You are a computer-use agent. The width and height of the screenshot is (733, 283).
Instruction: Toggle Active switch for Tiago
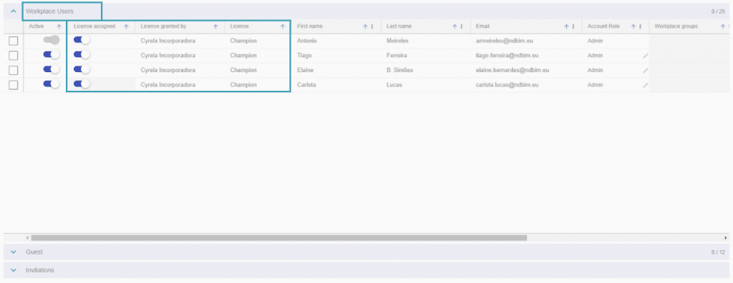pyautogui.click(x=52, y=55)
